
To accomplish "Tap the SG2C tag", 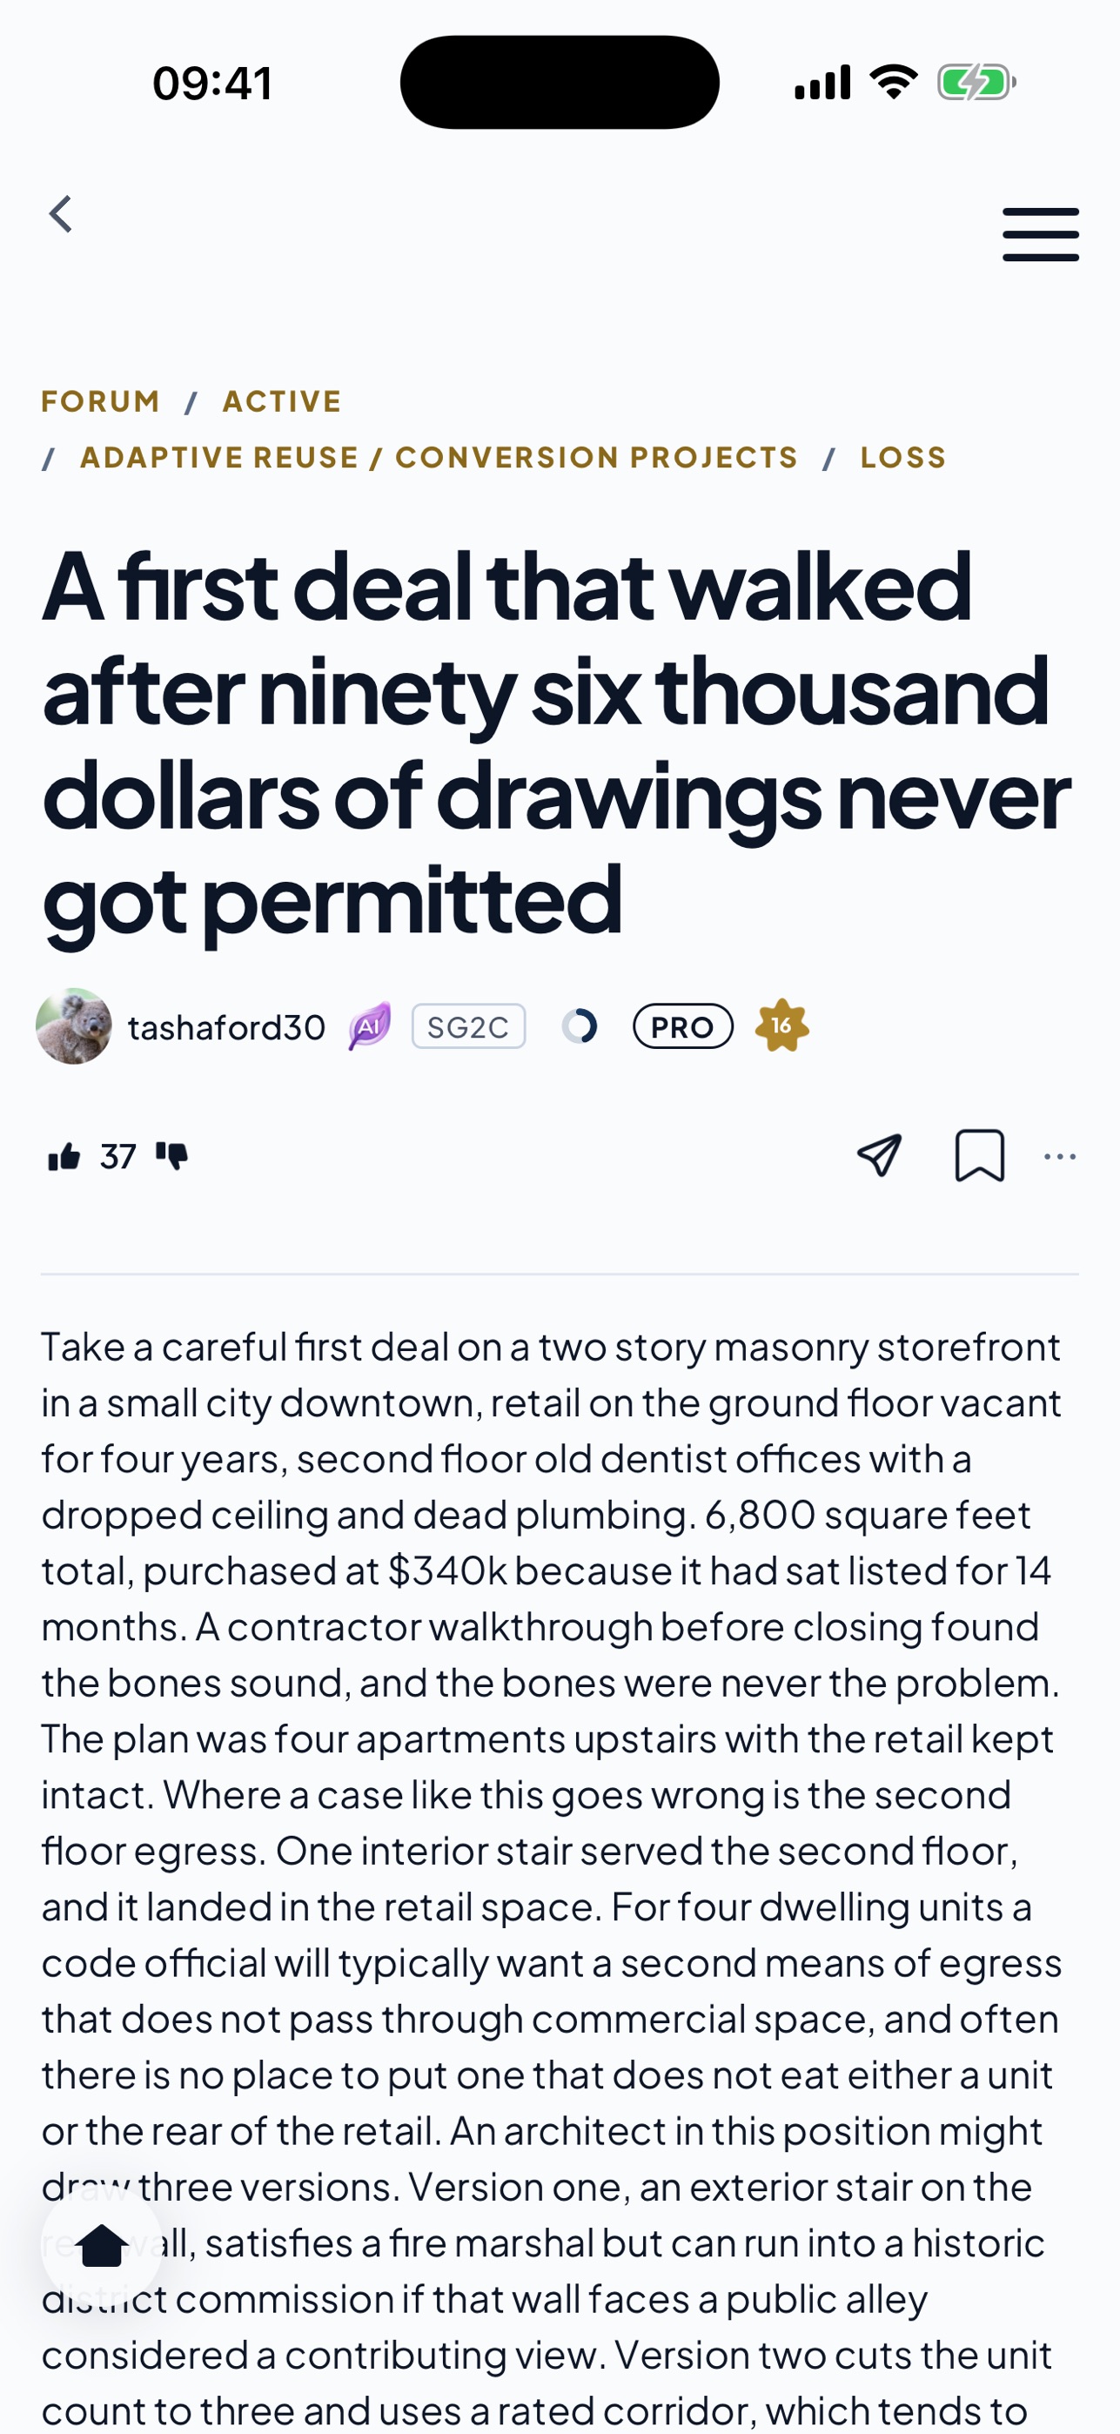I will tap(468, 1026).
